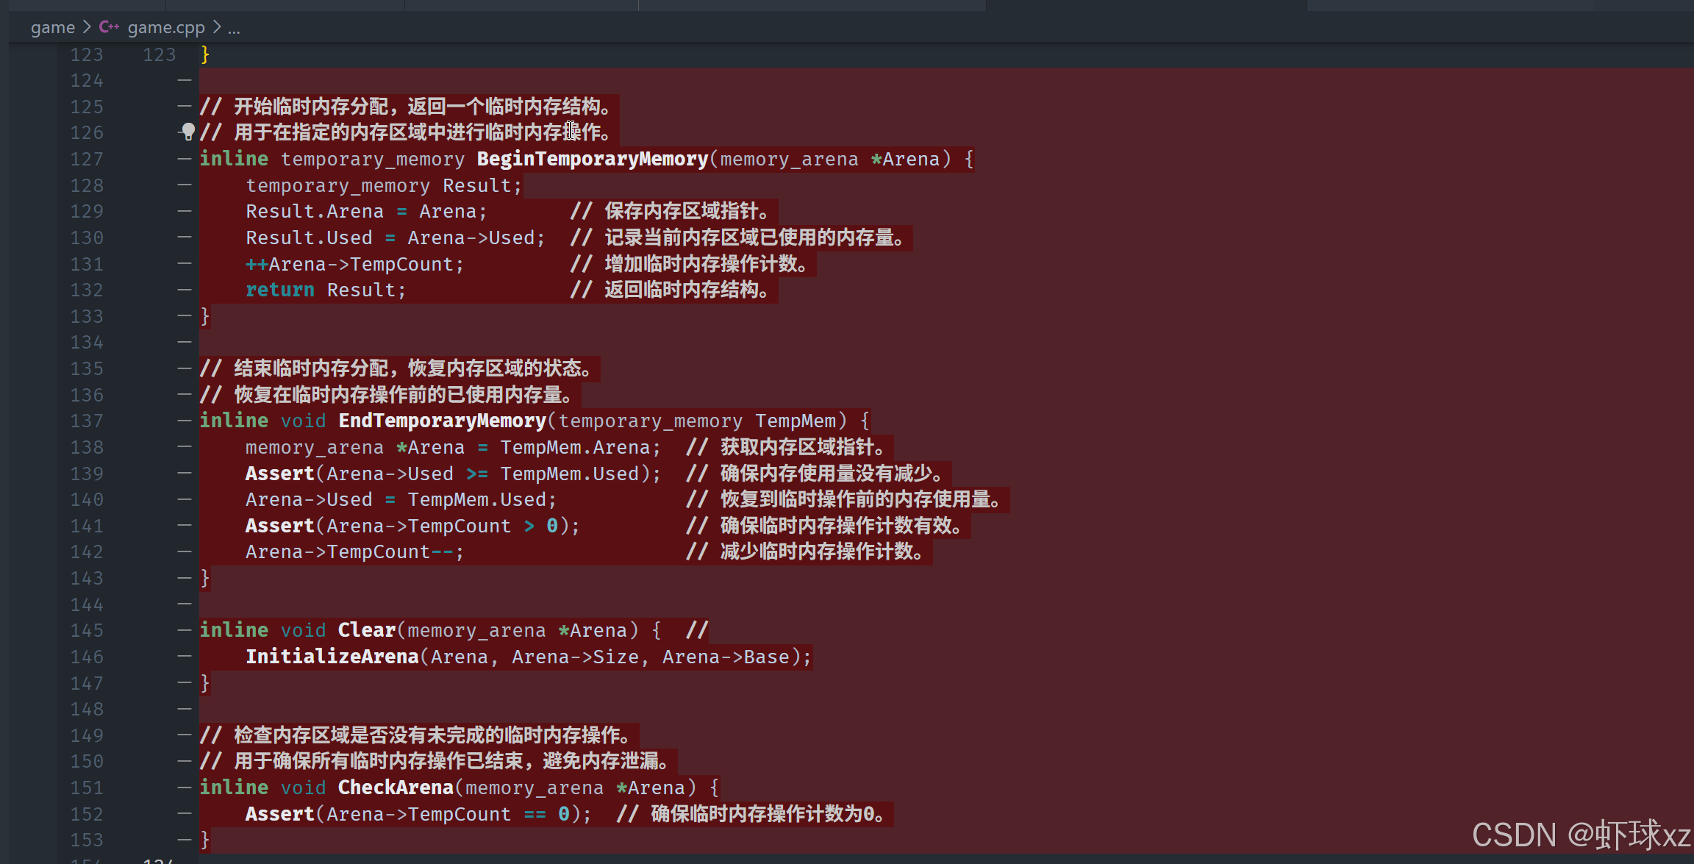The height and width of the screenshot is (864, 1694).
Task: Click the CheckArena function name
Action: coord(396,788)
